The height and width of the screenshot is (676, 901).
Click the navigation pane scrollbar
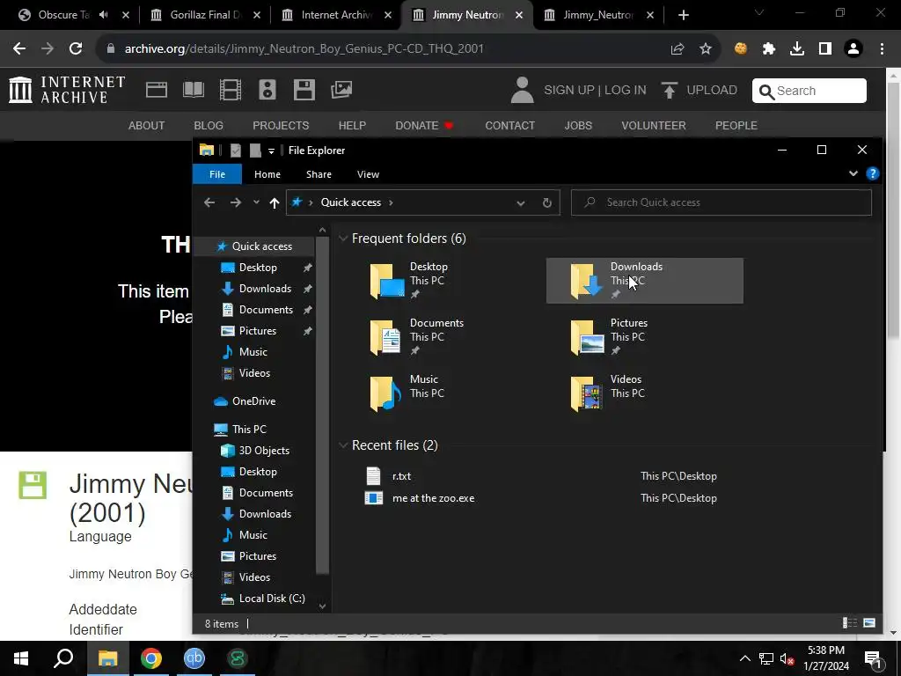(322, 405)
